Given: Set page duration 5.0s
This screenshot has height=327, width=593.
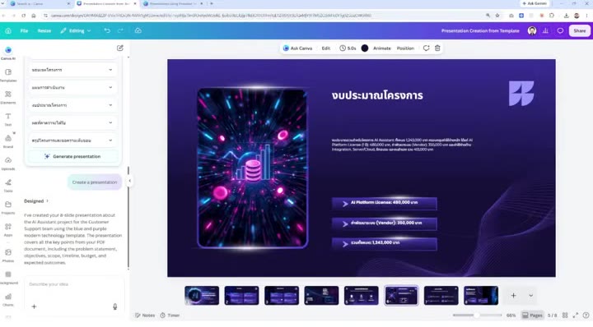Looking at the screenshot, I should 348,48.
